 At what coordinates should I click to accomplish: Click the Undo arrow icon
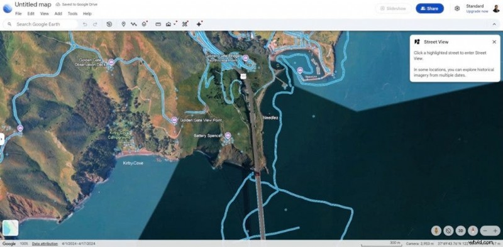(x=85, y=24)
